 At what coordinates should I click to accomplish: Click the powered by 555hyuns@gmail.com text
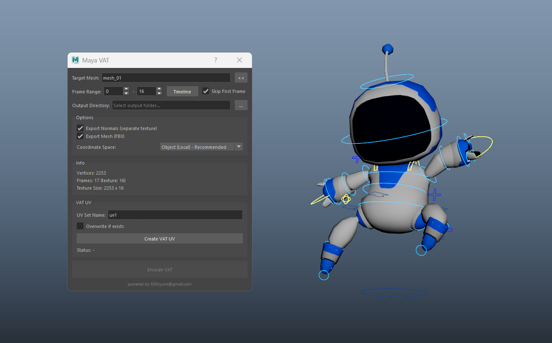[x=160, y=284]
